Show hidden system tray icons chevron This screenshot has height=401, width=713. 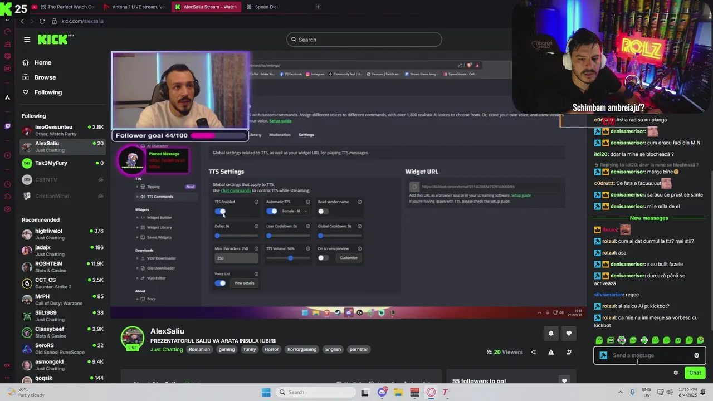[620, 392]
